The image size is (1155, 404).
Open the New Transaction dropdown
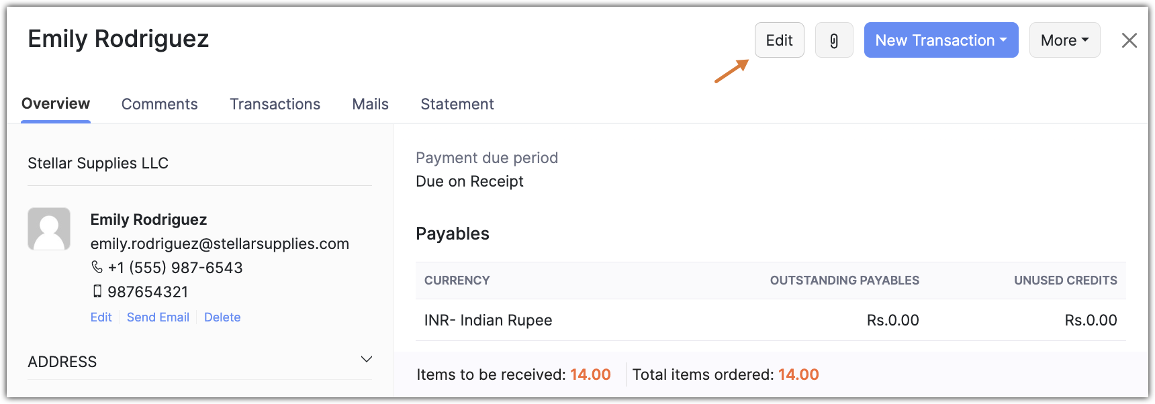click(940, 40)
